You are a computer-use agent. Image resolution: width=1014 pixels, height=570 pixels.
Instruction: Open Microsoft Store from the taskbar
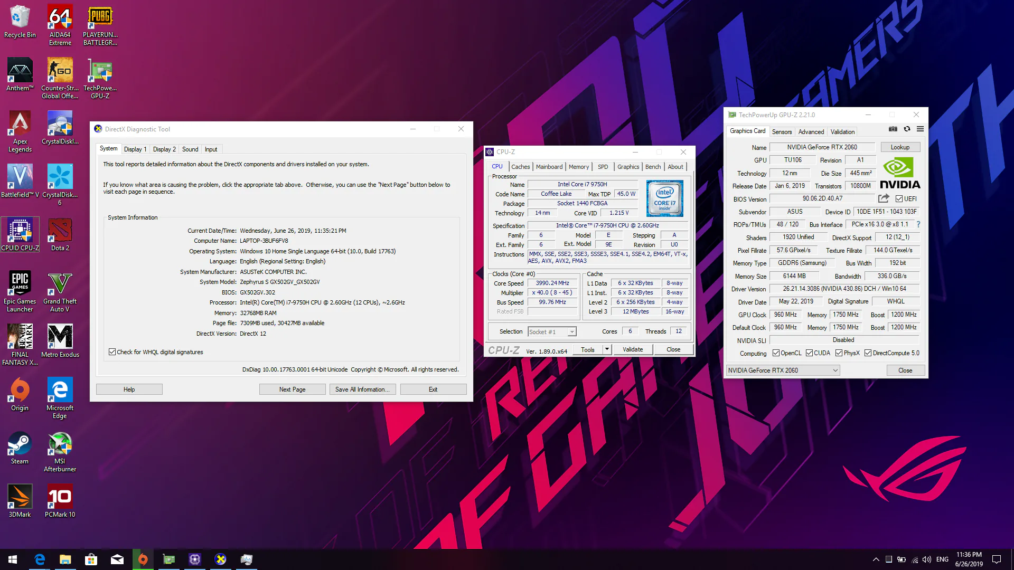tap(91, 559)
